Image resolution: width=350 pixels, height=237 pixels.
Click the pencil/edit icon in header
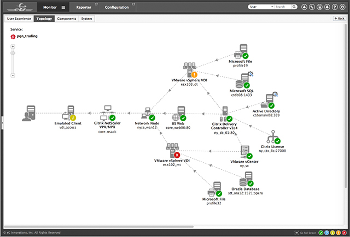coord(312,7)
